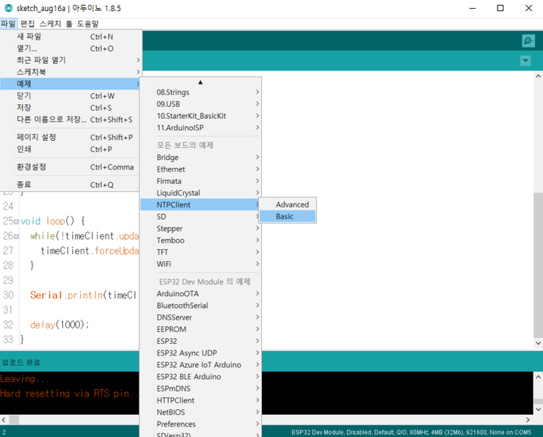
Task: Click the 'Hard resetting via RTS pin' console text
Action: point(69,394)
